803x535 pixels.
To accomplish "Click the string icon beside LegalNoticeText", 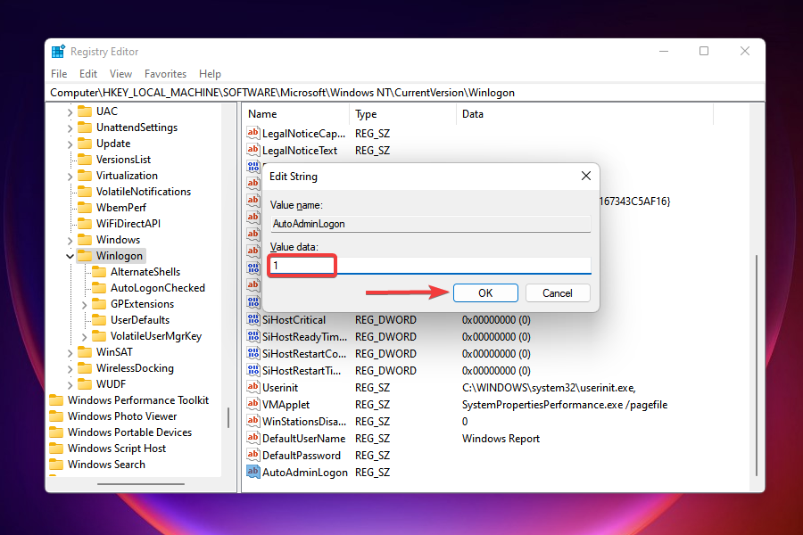I will [x=253, y=150].
